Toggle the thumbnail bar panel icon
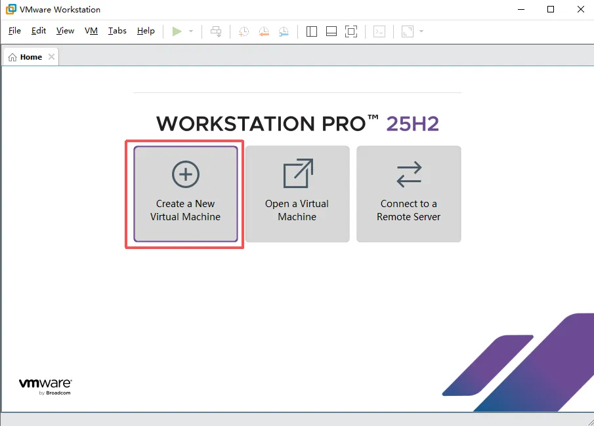594x426 pixels. [x=331, y=31]
